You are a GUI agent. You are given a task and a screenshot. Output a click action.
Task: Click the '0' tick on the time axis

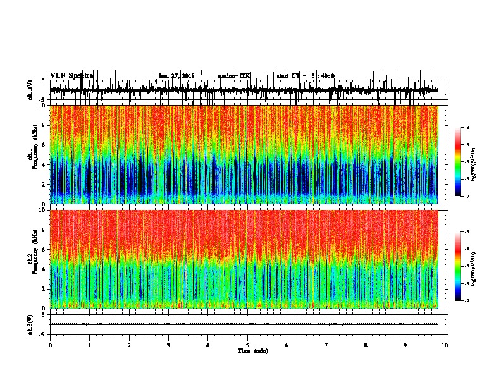(x=50, y=345)
